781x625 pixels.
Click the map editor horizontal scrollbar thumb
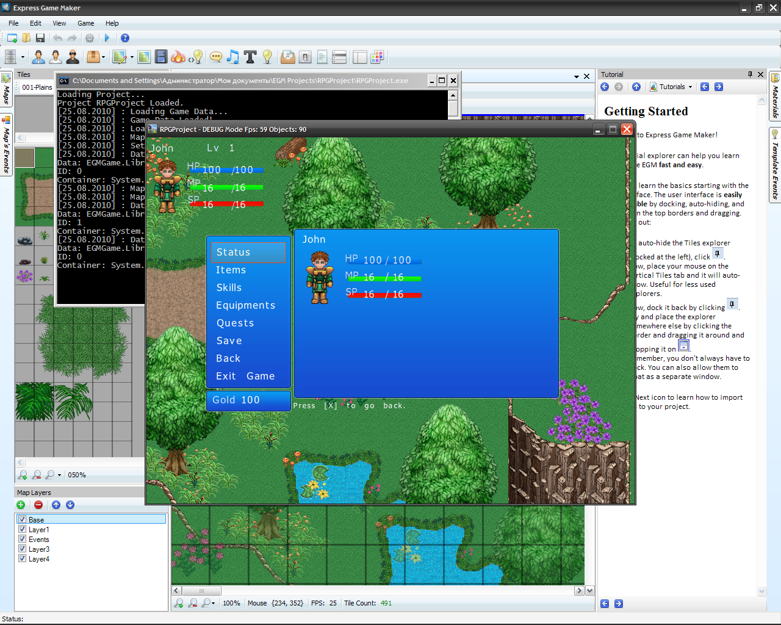coord(201,591)
